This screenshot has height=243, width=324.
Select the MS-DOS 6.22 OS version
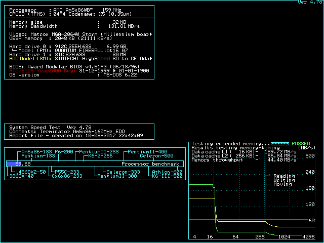[120, 75]
